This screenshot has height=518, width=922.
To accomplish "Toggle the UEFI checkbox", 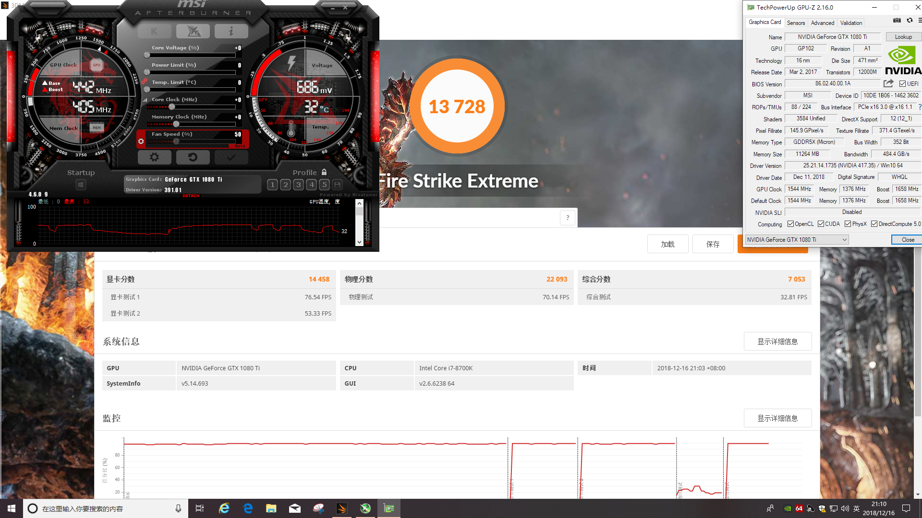I will point(902,84).
